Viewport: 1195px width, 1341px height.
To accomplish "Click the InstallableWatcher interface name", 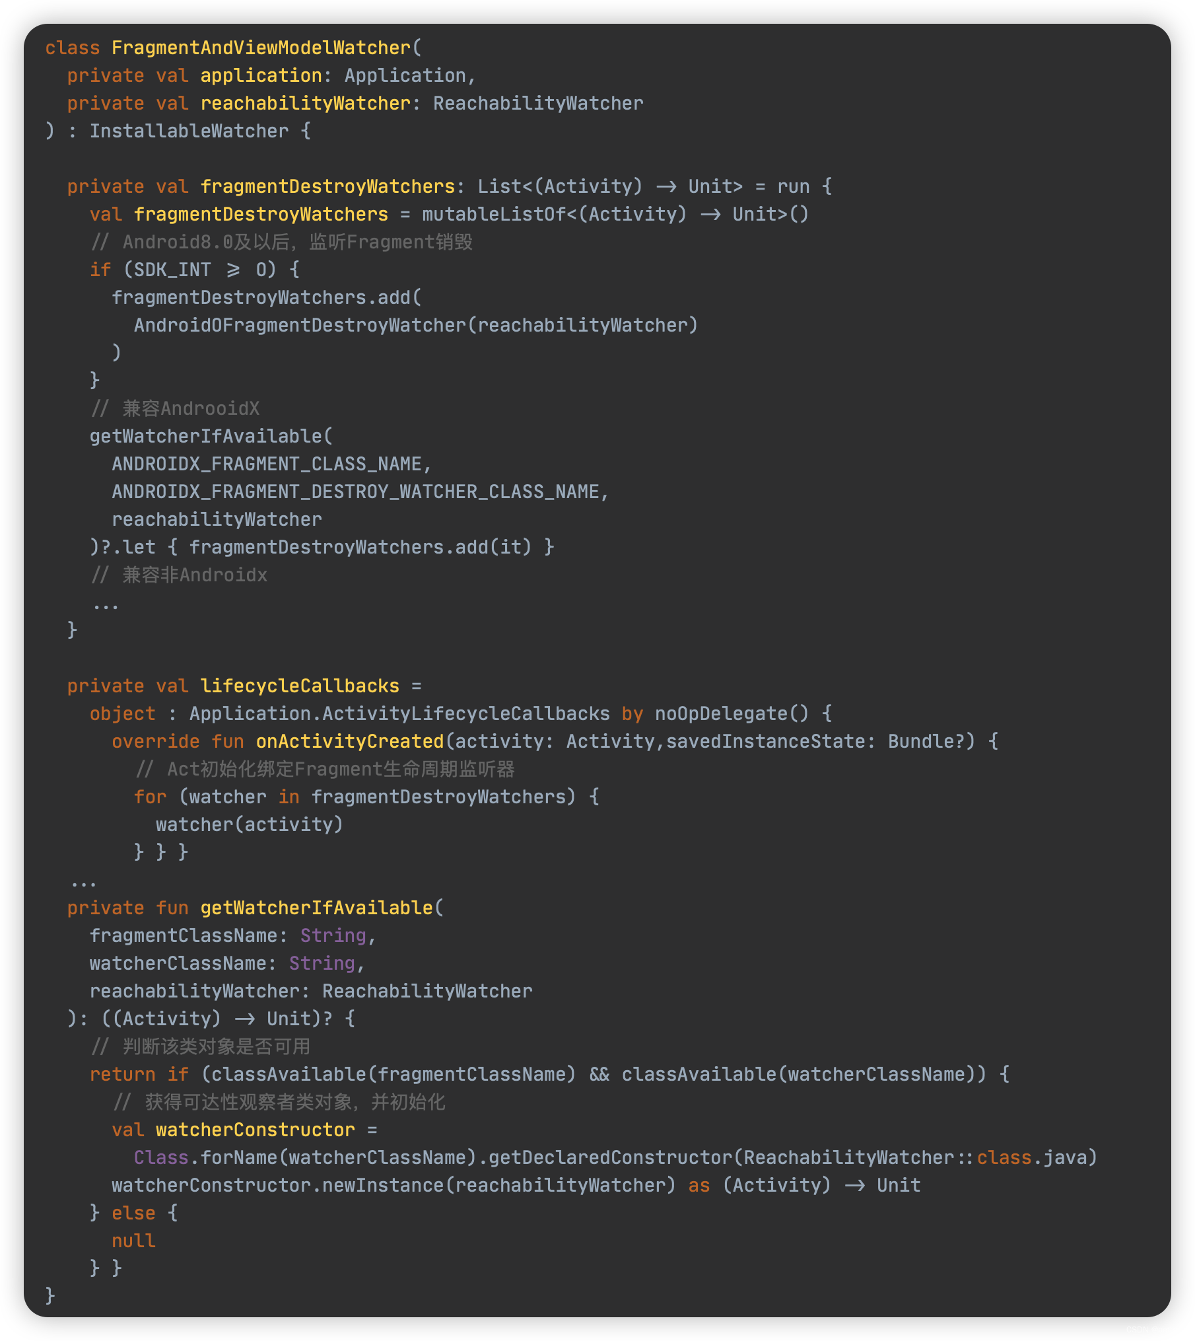I will click(x=189, y=131).
